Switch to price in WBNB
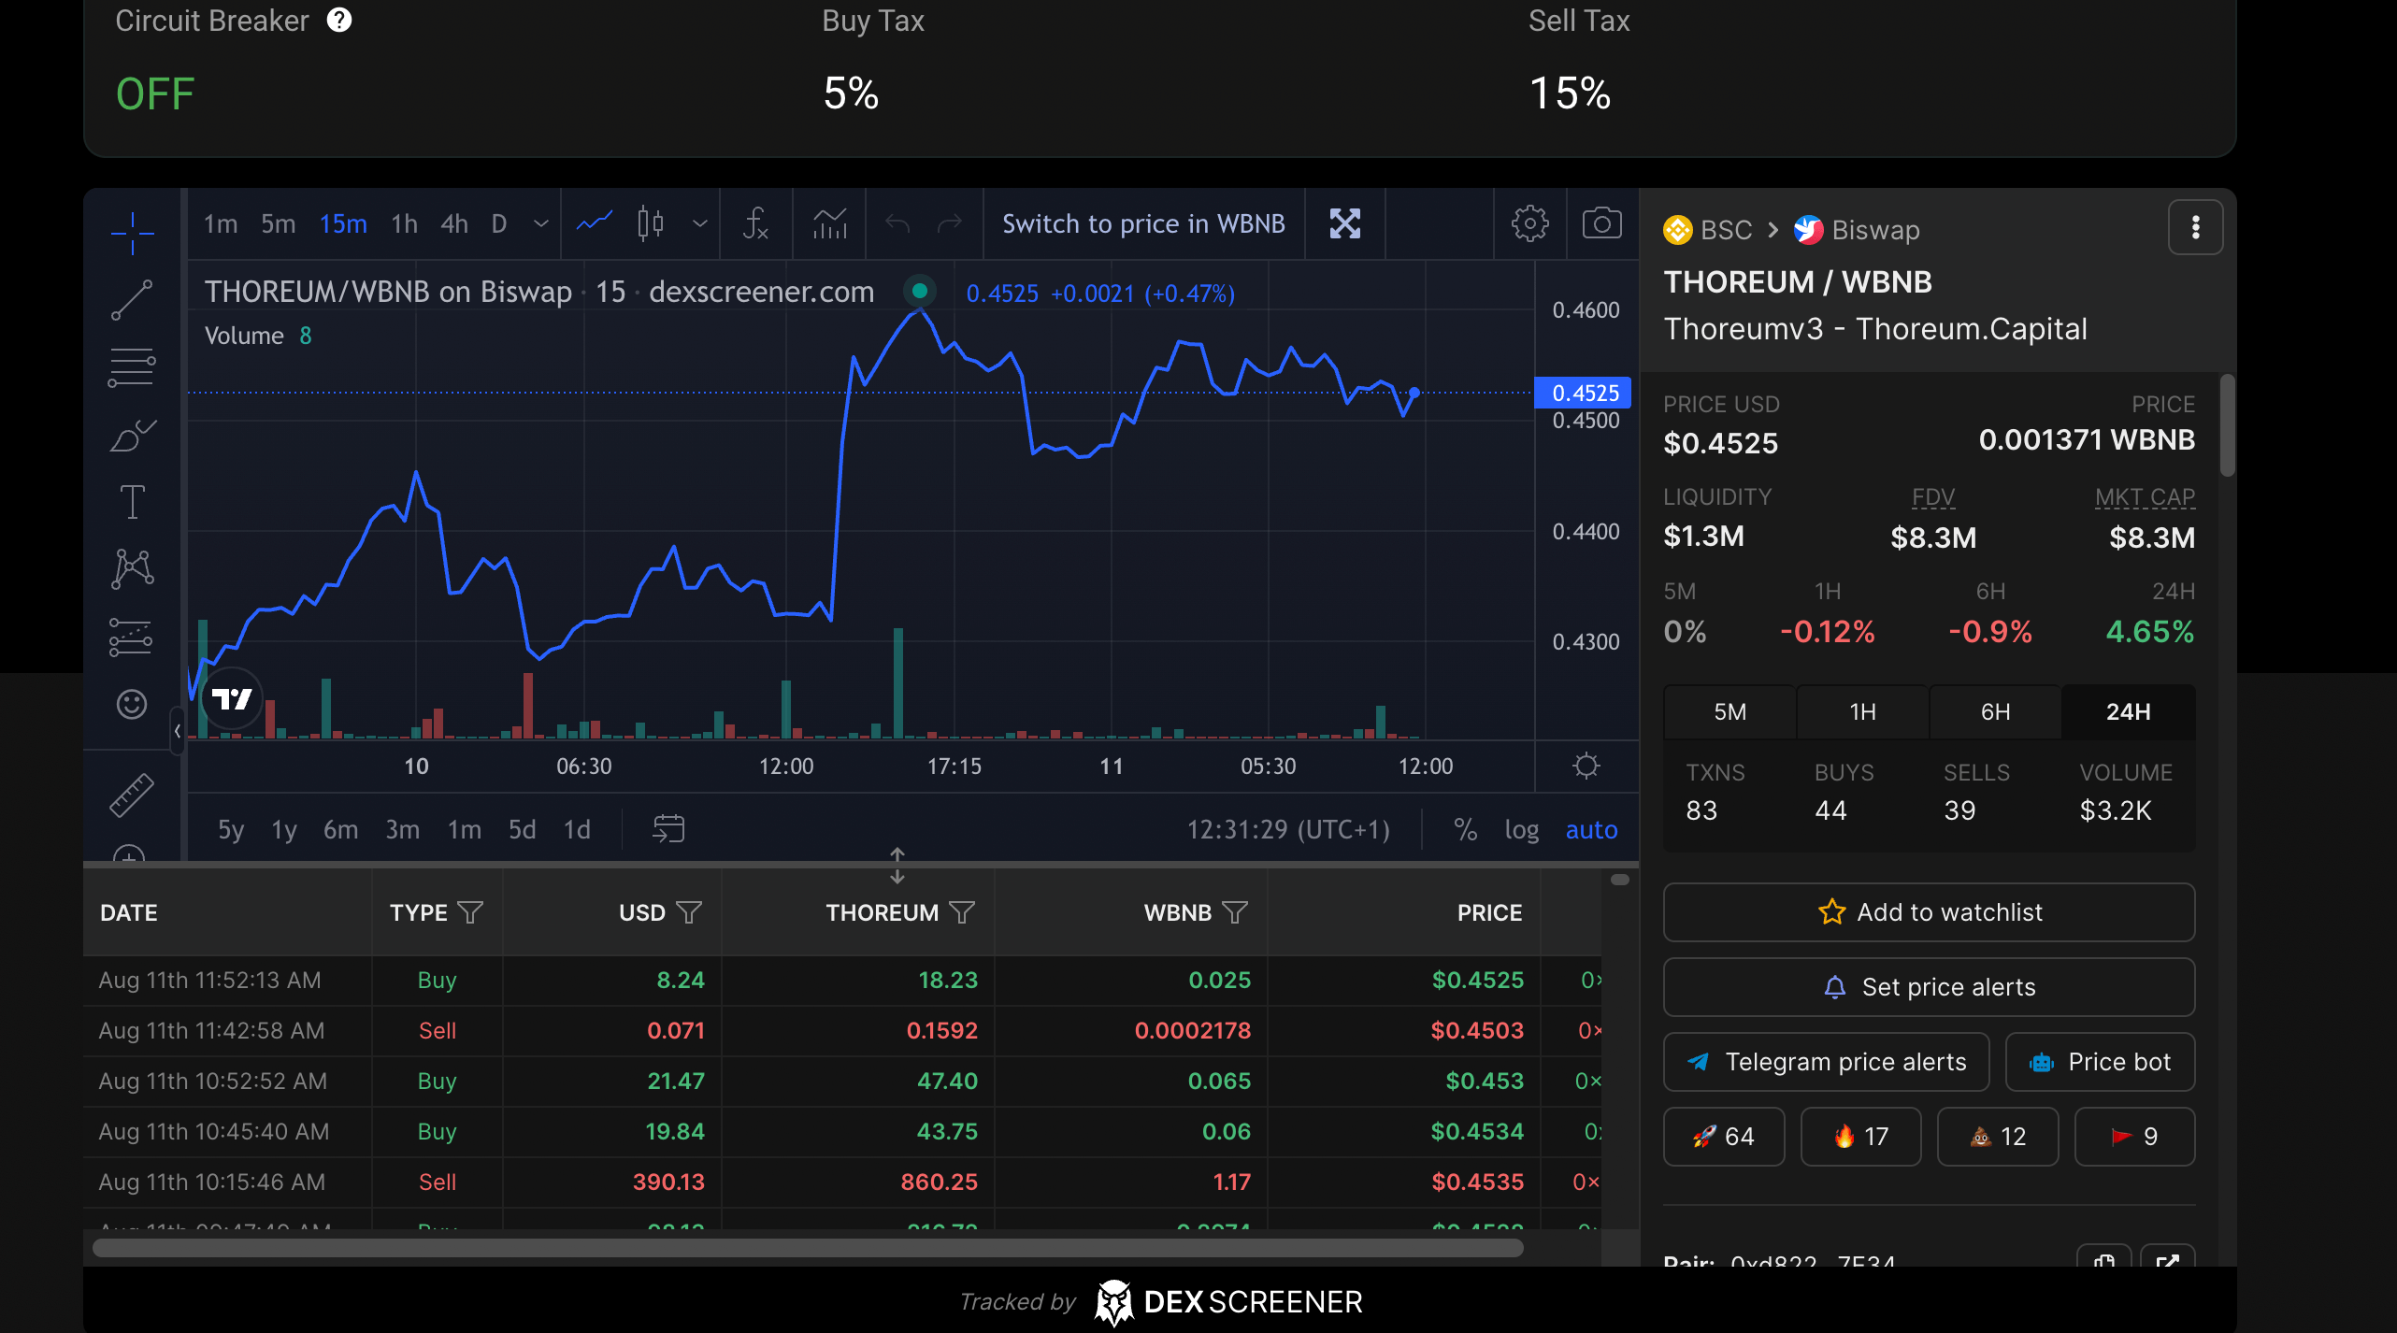This screenshot has height=1333, width=2397. coord(1143,223)
